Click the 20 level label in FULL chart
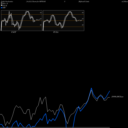The image size is (128, 128). coord(83,25)
